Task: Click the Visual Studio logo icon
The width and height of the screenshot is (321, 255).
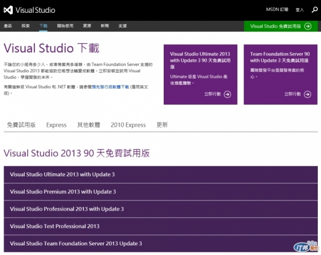Action: tap(8, 10)
